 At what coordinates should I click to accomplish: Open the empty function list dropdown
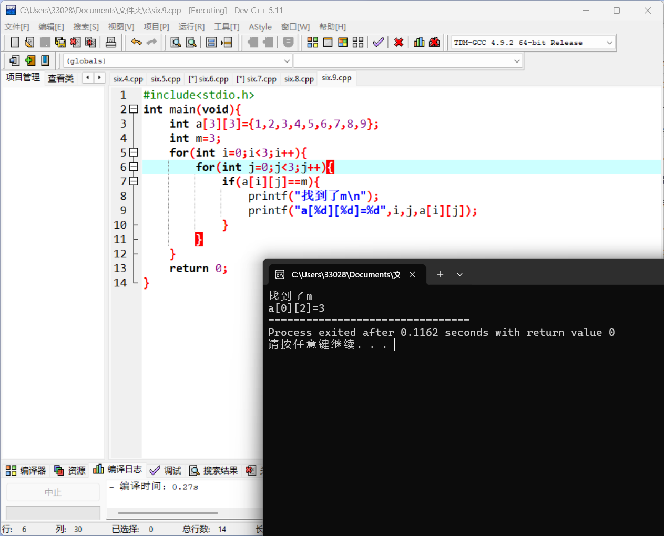point(517,61)
